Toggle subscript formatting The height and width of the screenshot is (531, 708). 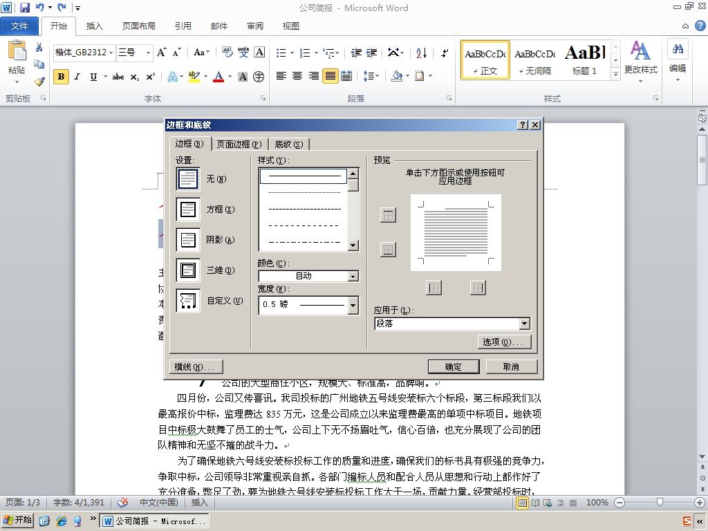(x=135, y=77)
